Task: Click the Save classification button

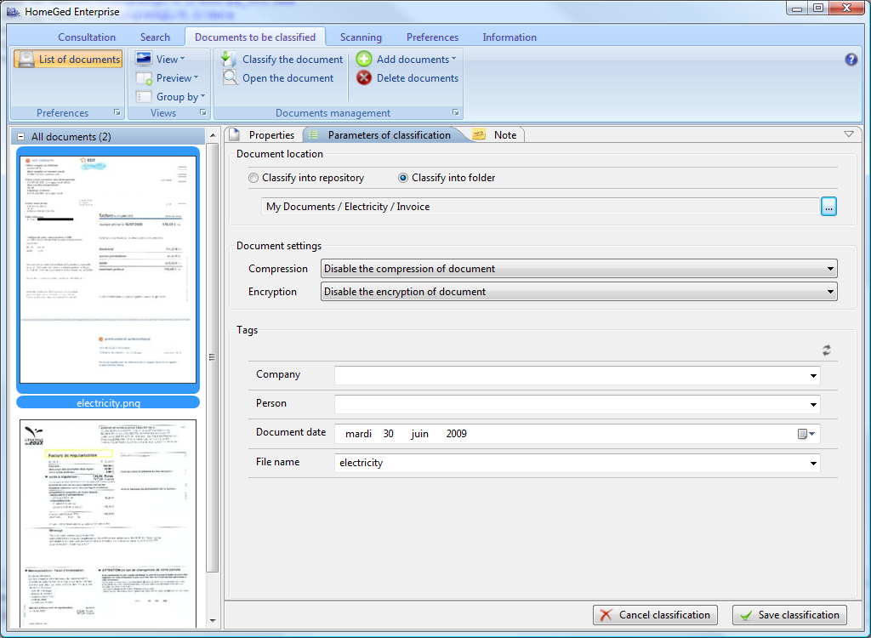Action: 789,614
